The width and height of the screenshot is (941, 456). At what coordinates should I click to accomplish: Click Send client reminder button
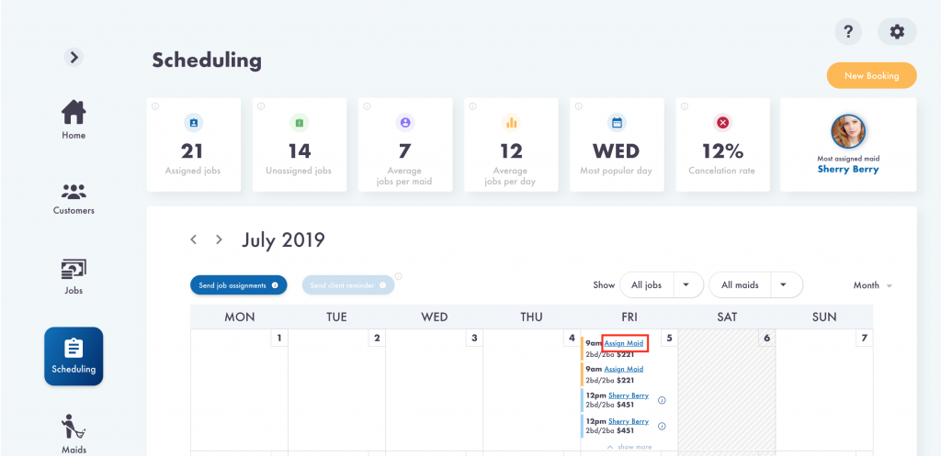pos(348,285)
